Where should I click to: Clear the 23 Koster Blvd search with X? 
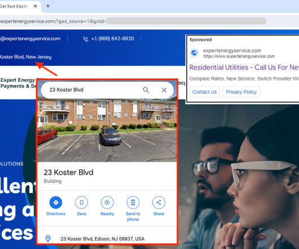click(164, 90)
